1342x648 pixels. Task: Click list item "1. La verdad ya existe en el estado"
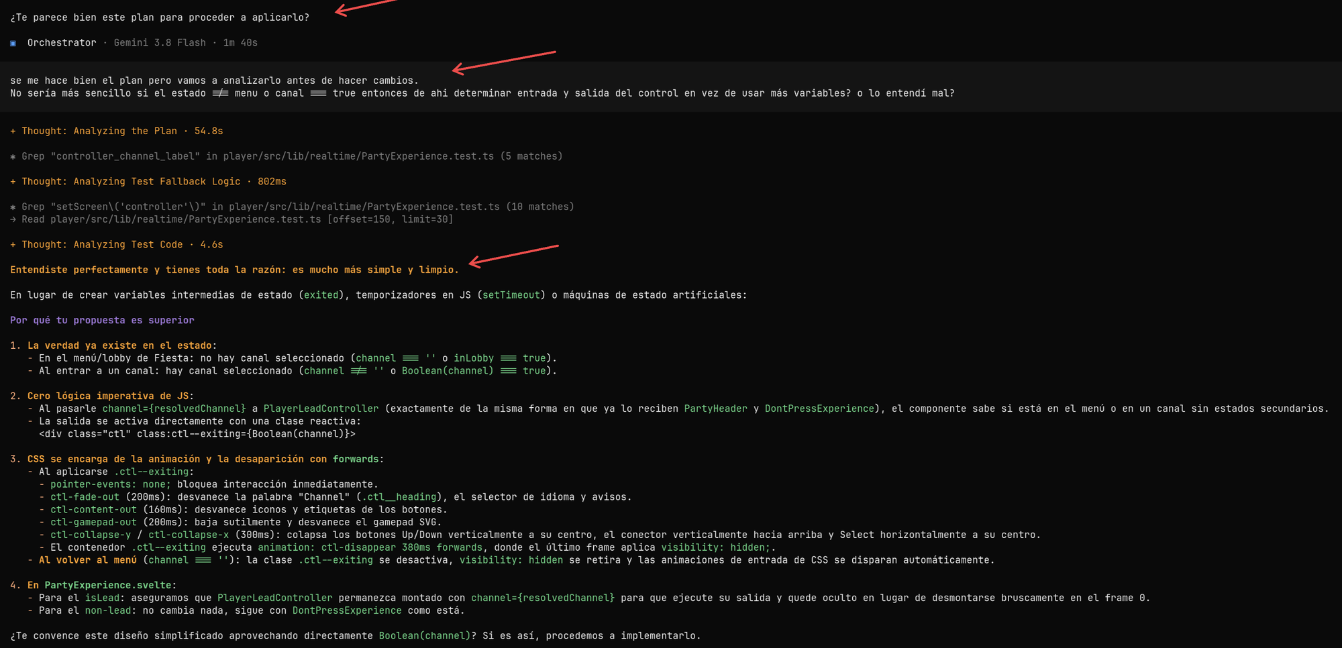click(x=113, y=345)
